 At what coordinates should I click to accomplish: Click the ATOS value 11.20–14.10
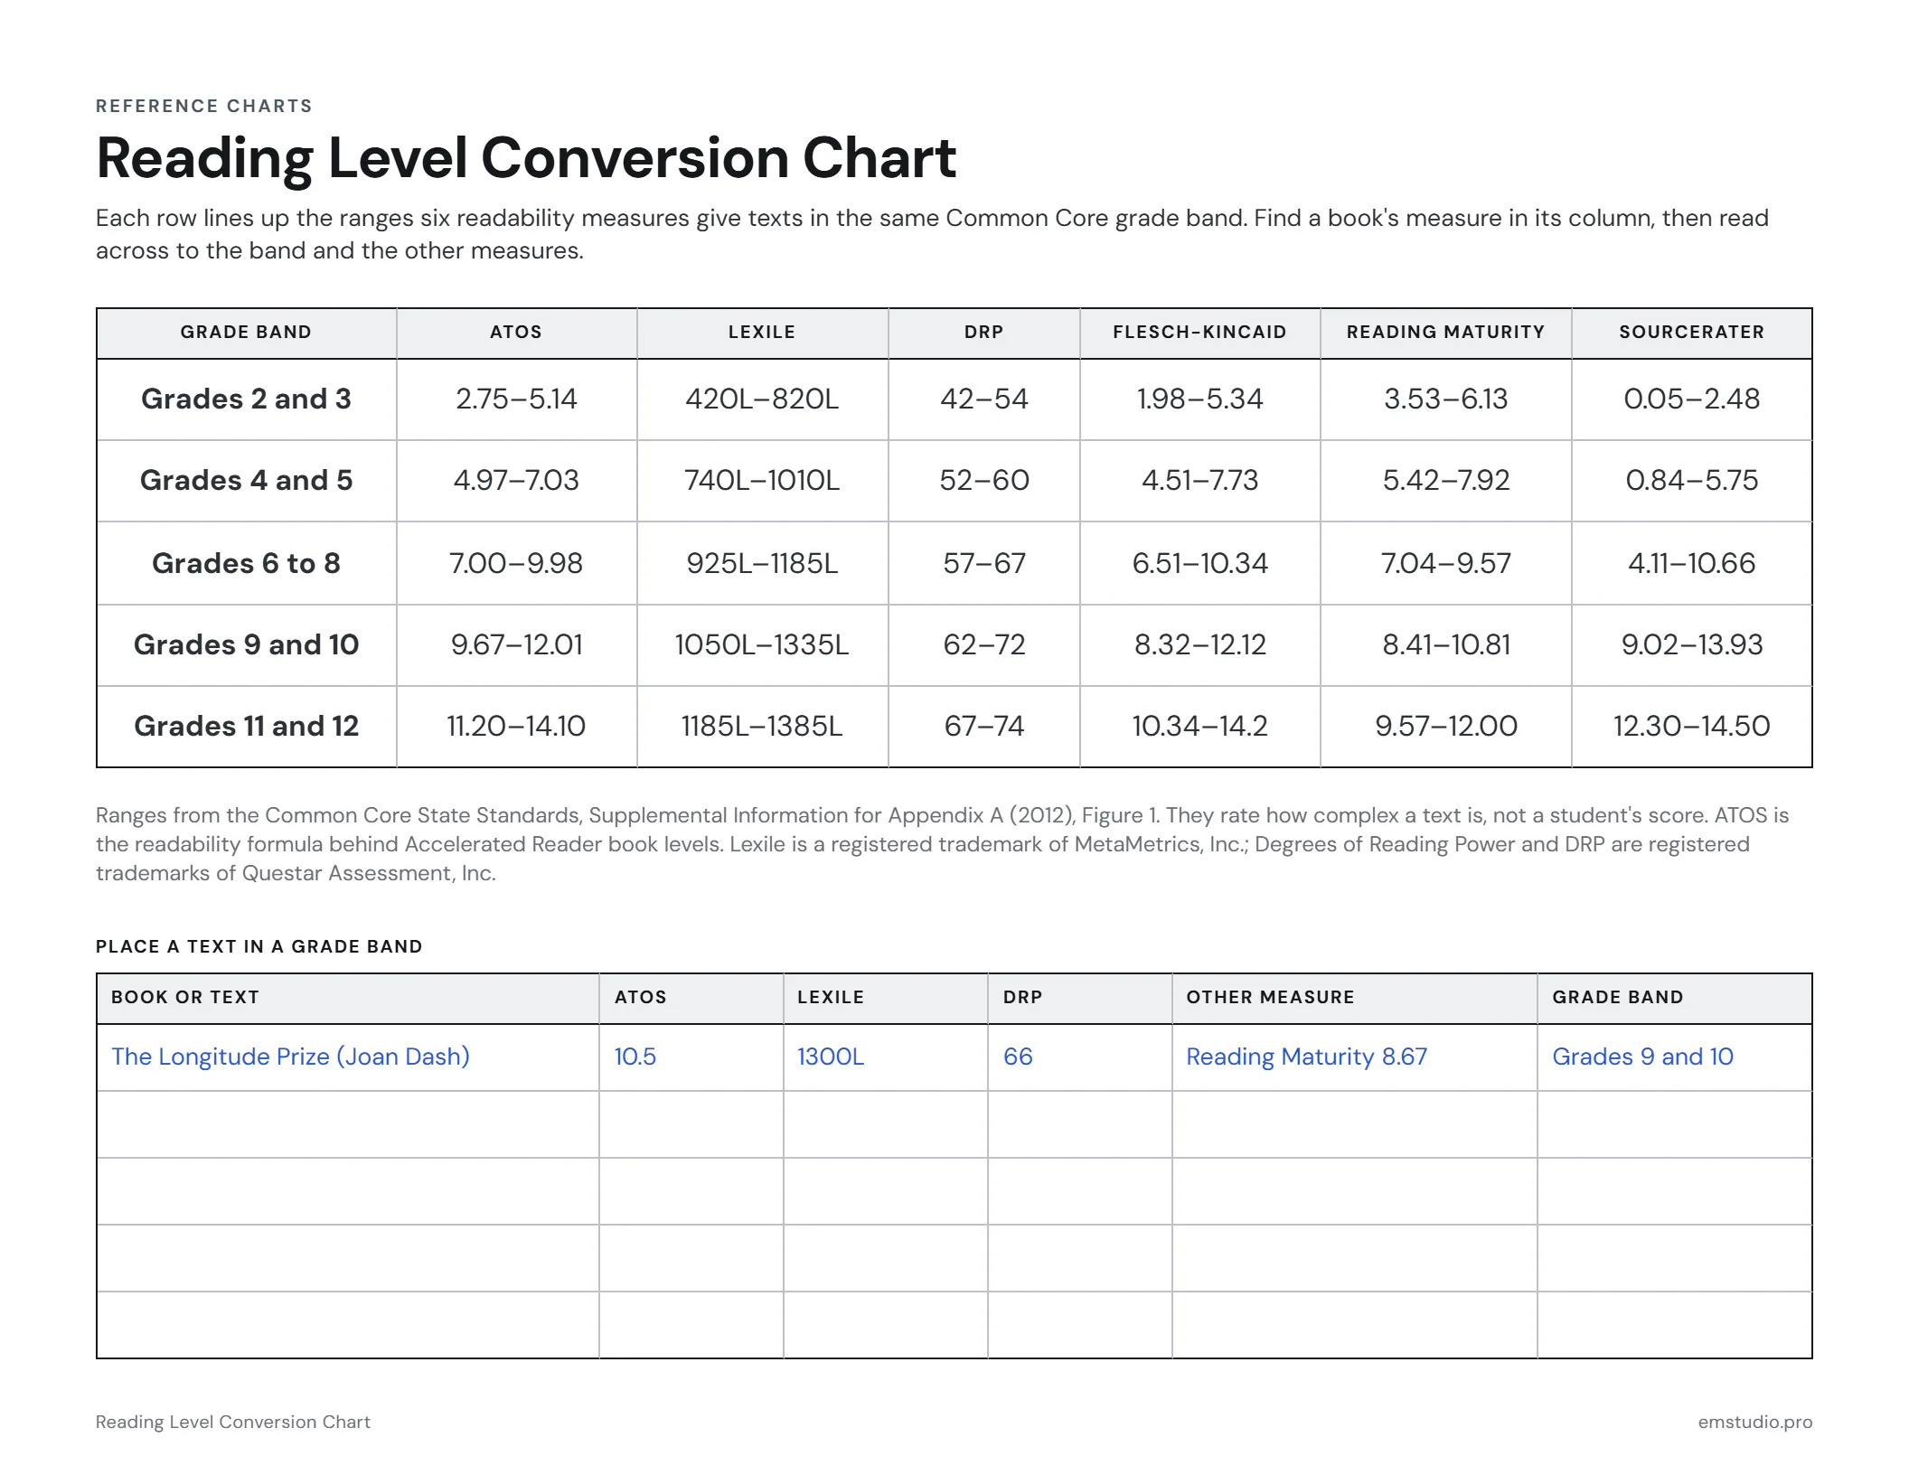click(x=516, y=726)
